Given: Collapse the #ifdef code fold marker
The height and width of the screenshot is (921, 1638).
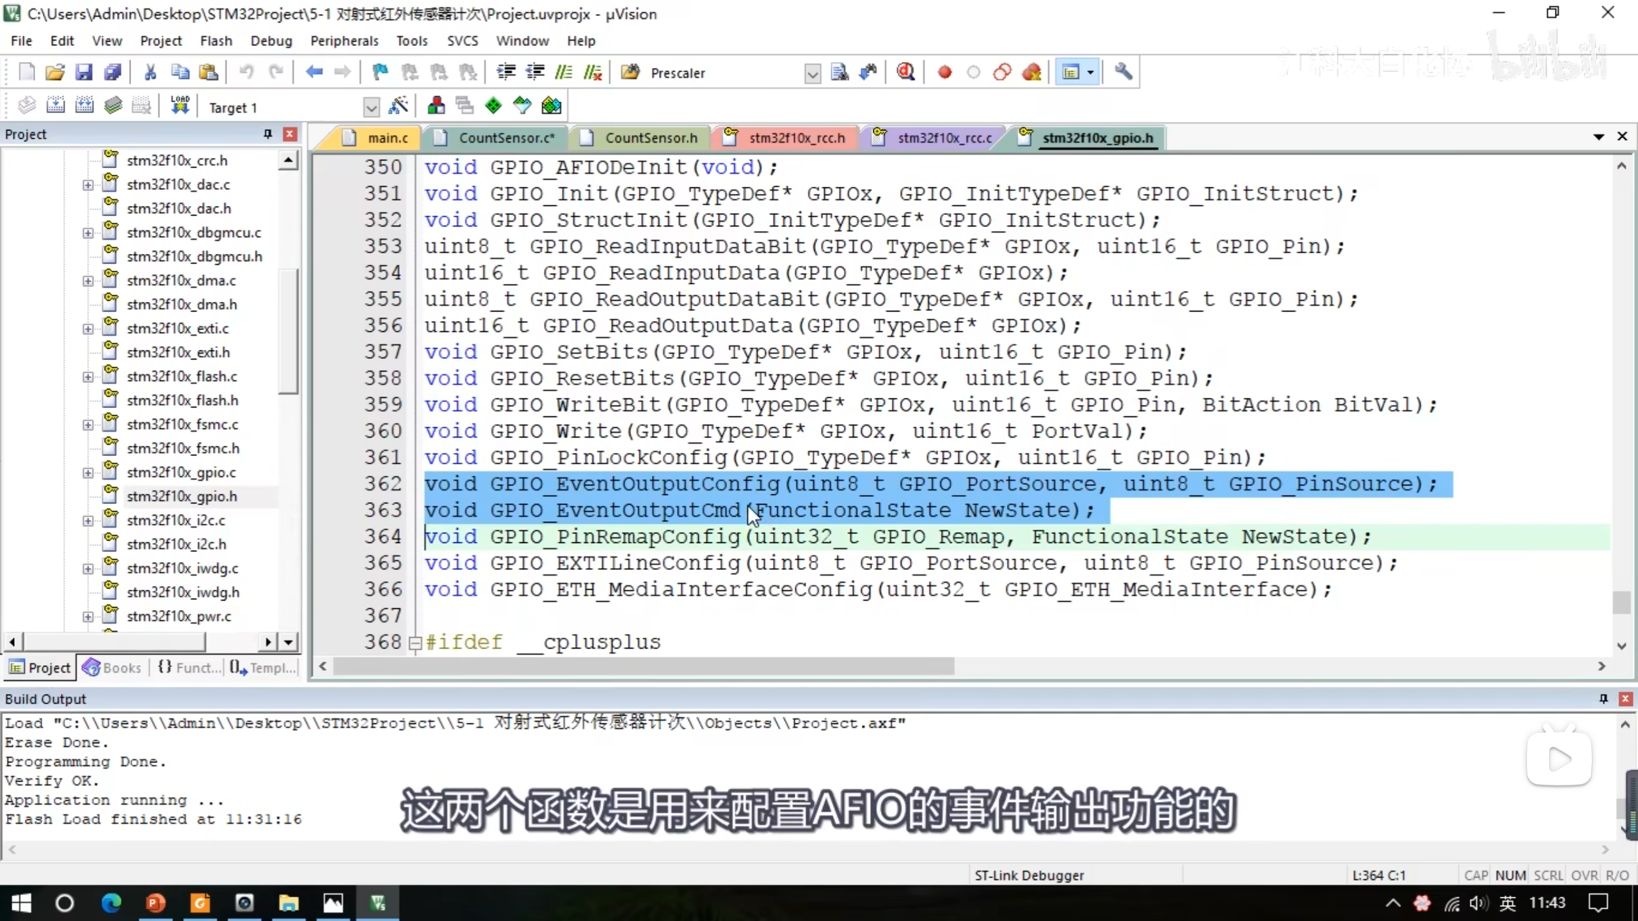Looking at the screenshot, I should (415, 643).
